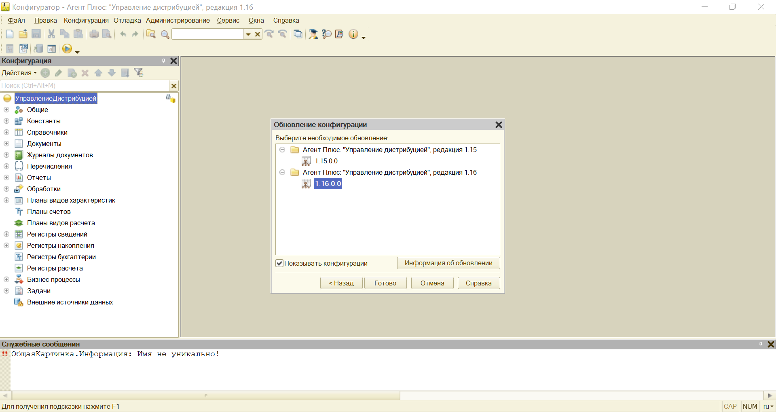Expand the Общие tree node

6,110
